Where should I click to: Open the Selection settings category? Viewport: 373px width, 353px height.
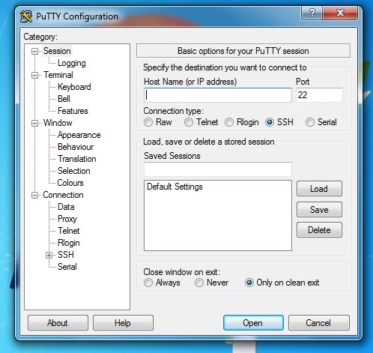74,171
